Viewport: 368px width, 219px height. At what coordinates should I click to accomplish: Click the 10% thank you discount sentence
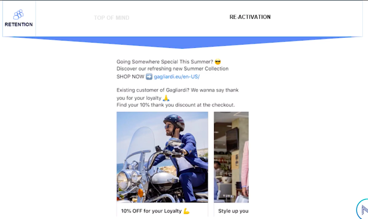tap(175, 105)
